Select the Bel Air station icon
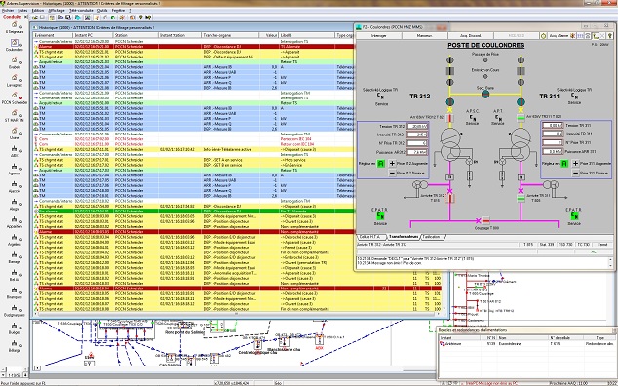Viewport: 618px width, 386px height. (15, 273)
